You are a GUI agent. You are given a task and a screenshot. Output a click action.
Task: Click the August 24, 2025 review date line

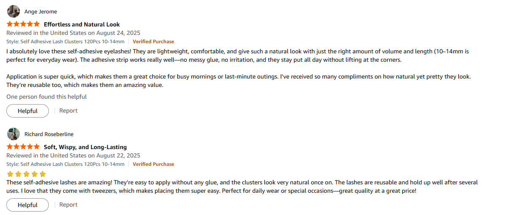click(x=73, y=33)
